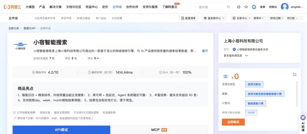Click the 立即购买 button
The height and width of the screenshot is (134, 307).
(233, 122)
